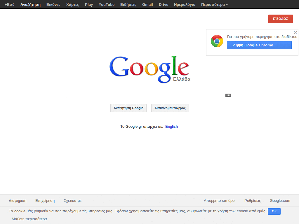Open Gmail from the top bar
Image resolution: width=299 pixels, height=224 pixels.
point(147,5)
